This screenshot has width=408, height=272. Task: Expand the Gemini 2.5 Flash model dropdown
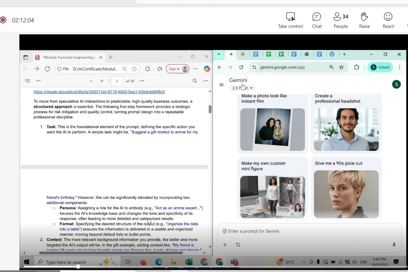pos(242,88)
